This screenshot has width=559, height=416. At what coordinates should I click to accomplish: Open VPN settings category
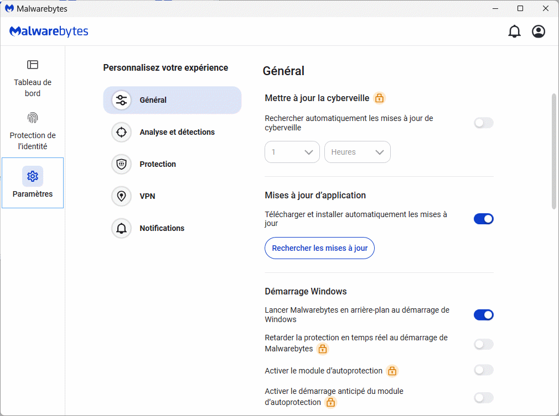click(x=172, y=196)
